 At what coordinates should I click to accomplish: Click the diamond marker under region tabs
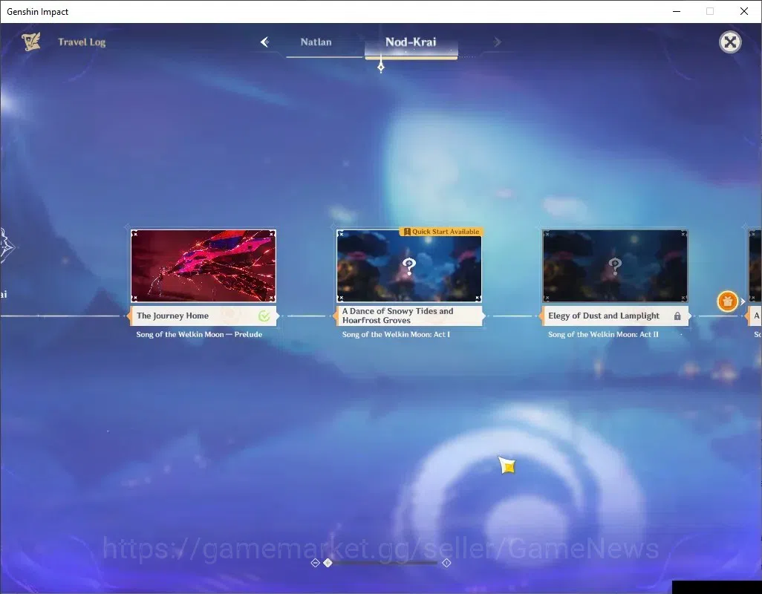[381, 67]
